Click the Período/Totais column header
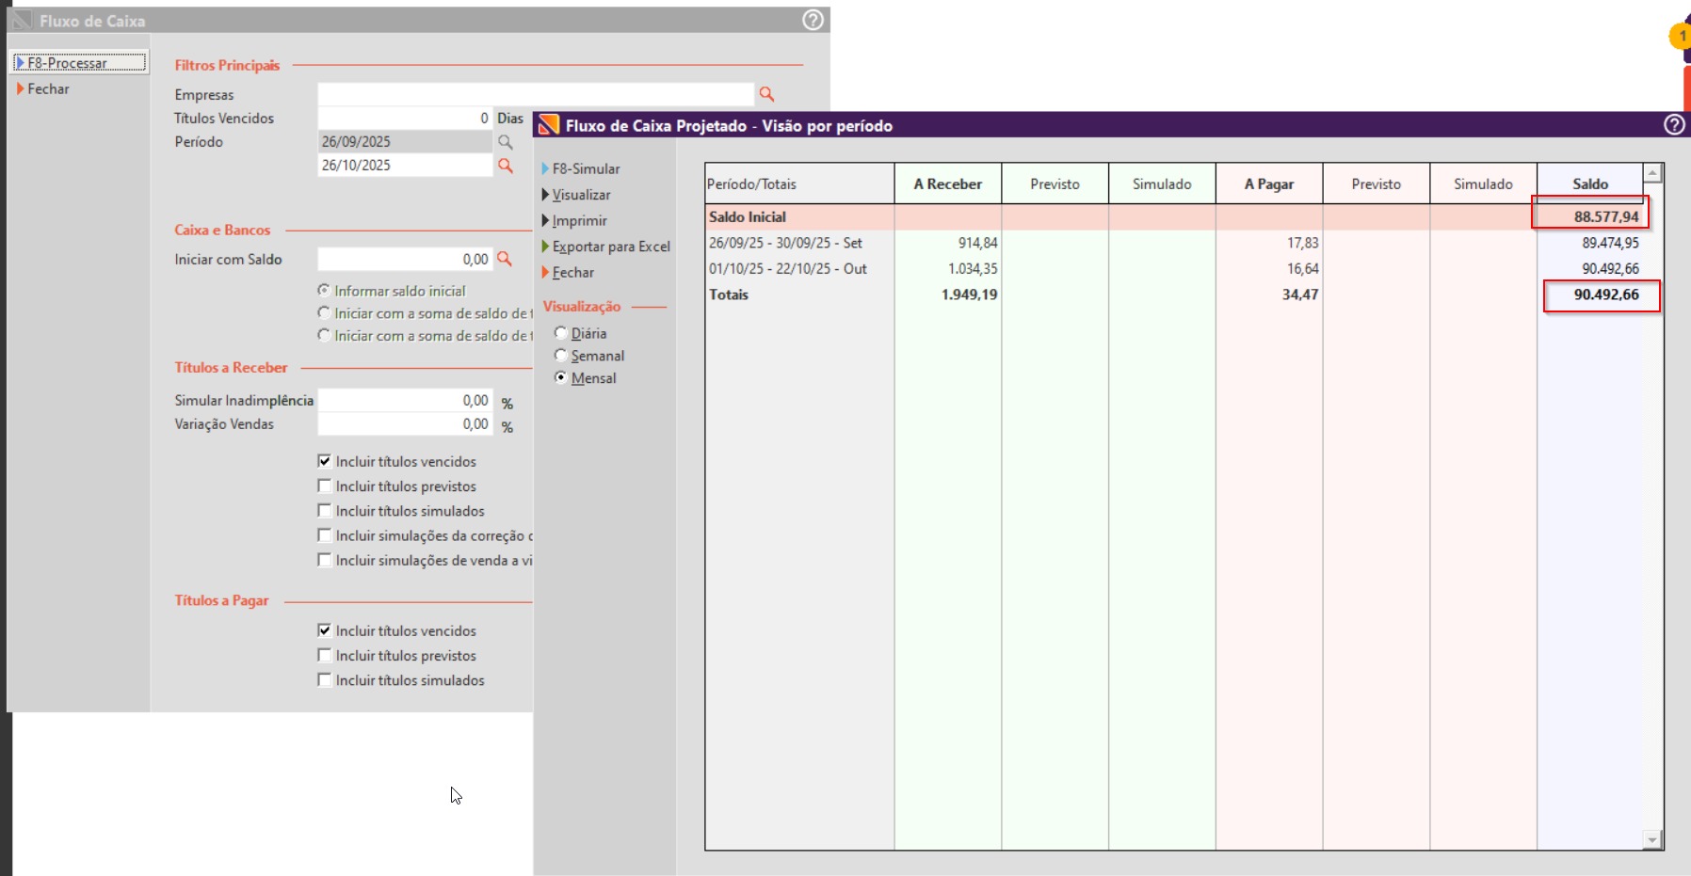1691x876 pixels. [799, 184]
